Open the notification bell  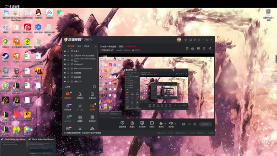click(x=204, y=48)
